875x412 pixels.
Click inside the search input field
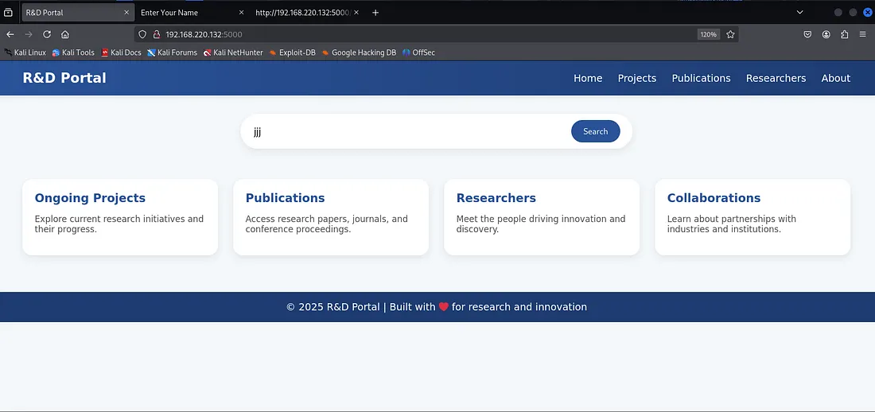406,132
